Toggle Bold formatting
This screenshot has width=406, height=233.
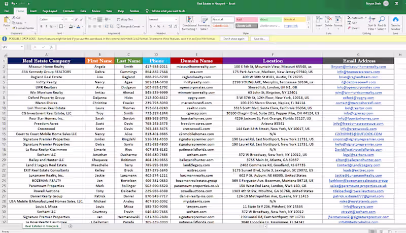click(x=41, y=26)
